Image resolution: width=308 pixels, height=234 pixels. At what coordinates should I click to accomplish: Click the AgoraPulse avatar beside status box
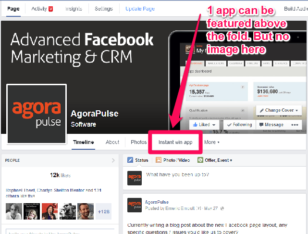coord(135,178)
